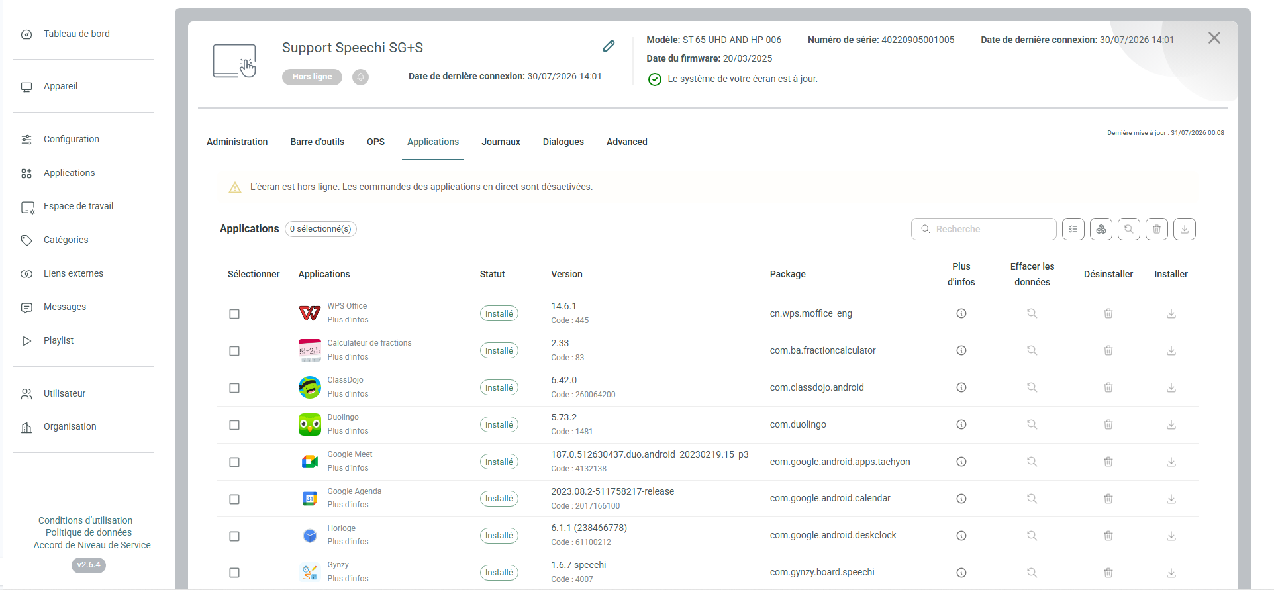The image size is (1274, 590).
Task: Toggle the Google Meet checkbox
Action: 234,462
